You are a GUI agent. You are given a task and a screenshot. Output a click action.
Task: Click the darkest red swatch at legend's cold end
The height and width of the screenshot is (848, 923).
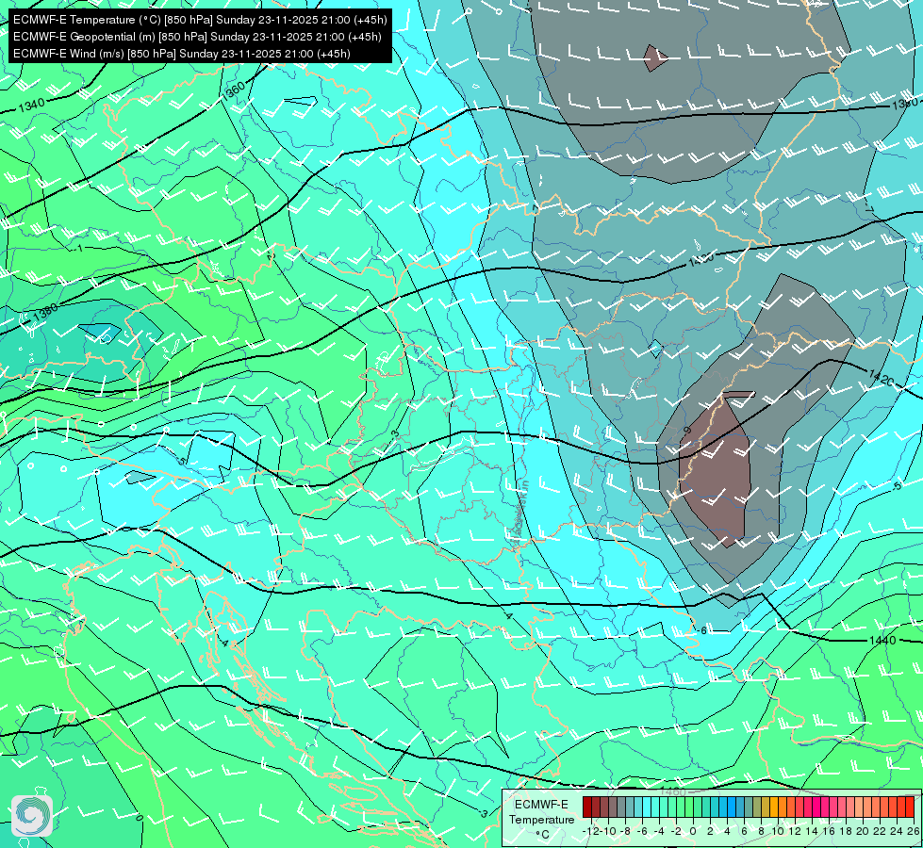click(x=586, y=807)
